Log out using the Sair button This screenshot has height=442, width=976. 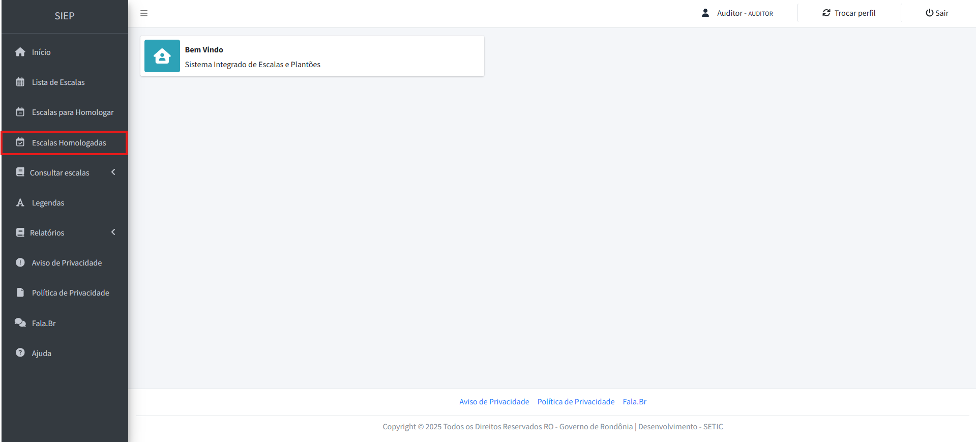click(x=937, y=13)
